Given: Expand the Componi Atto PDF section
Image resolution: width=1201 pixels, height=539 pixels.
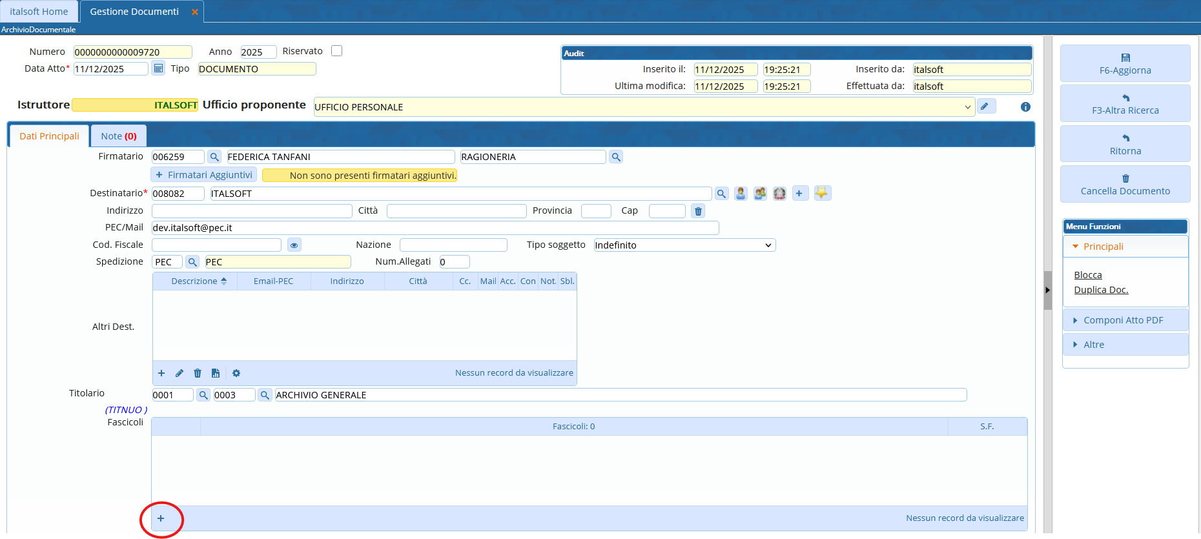Looking at the screenshot, I should tap(1125, 320).
